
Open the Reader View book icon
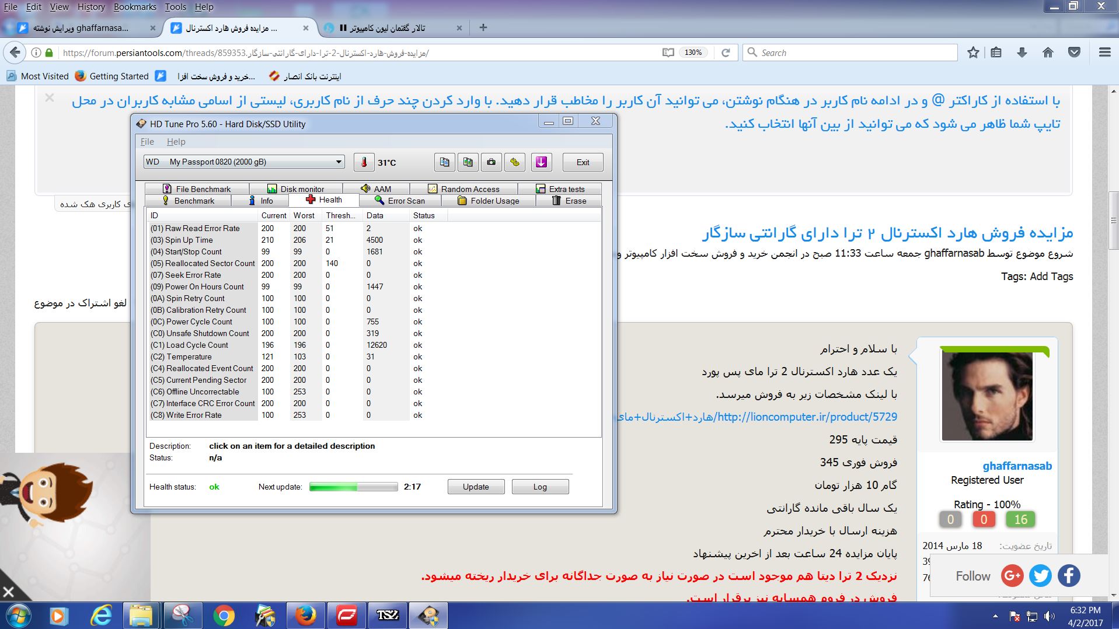tap(668, 53)
